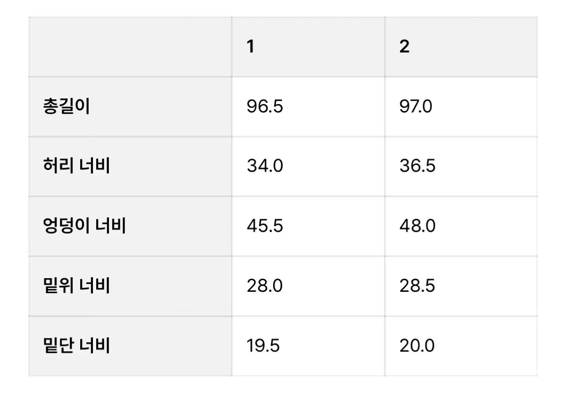This screenshot has width=566, height=393.
Task: Click the size 2 column header
Action: click(404, 47)
